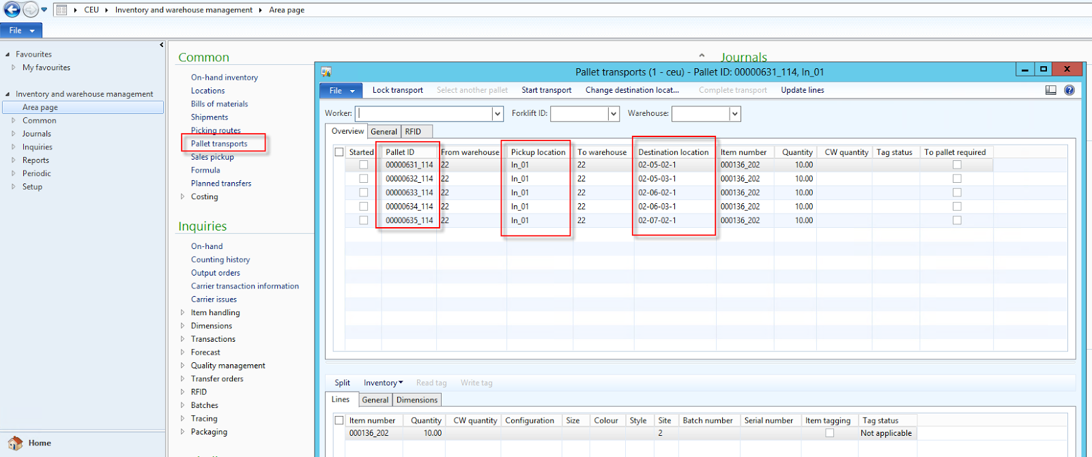Toggle Item tagging checkbox for item 000136_202
1092x457 pixels.
(829, 433)
